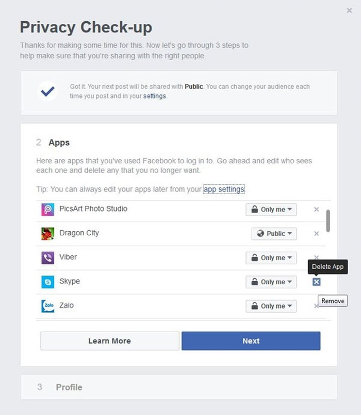
Task: Click the apps list scrollbar thumb
Action: [328, 220]
